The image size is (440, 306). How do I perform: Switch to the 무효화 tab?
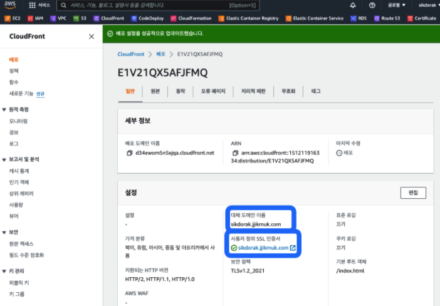coord(288,92)
